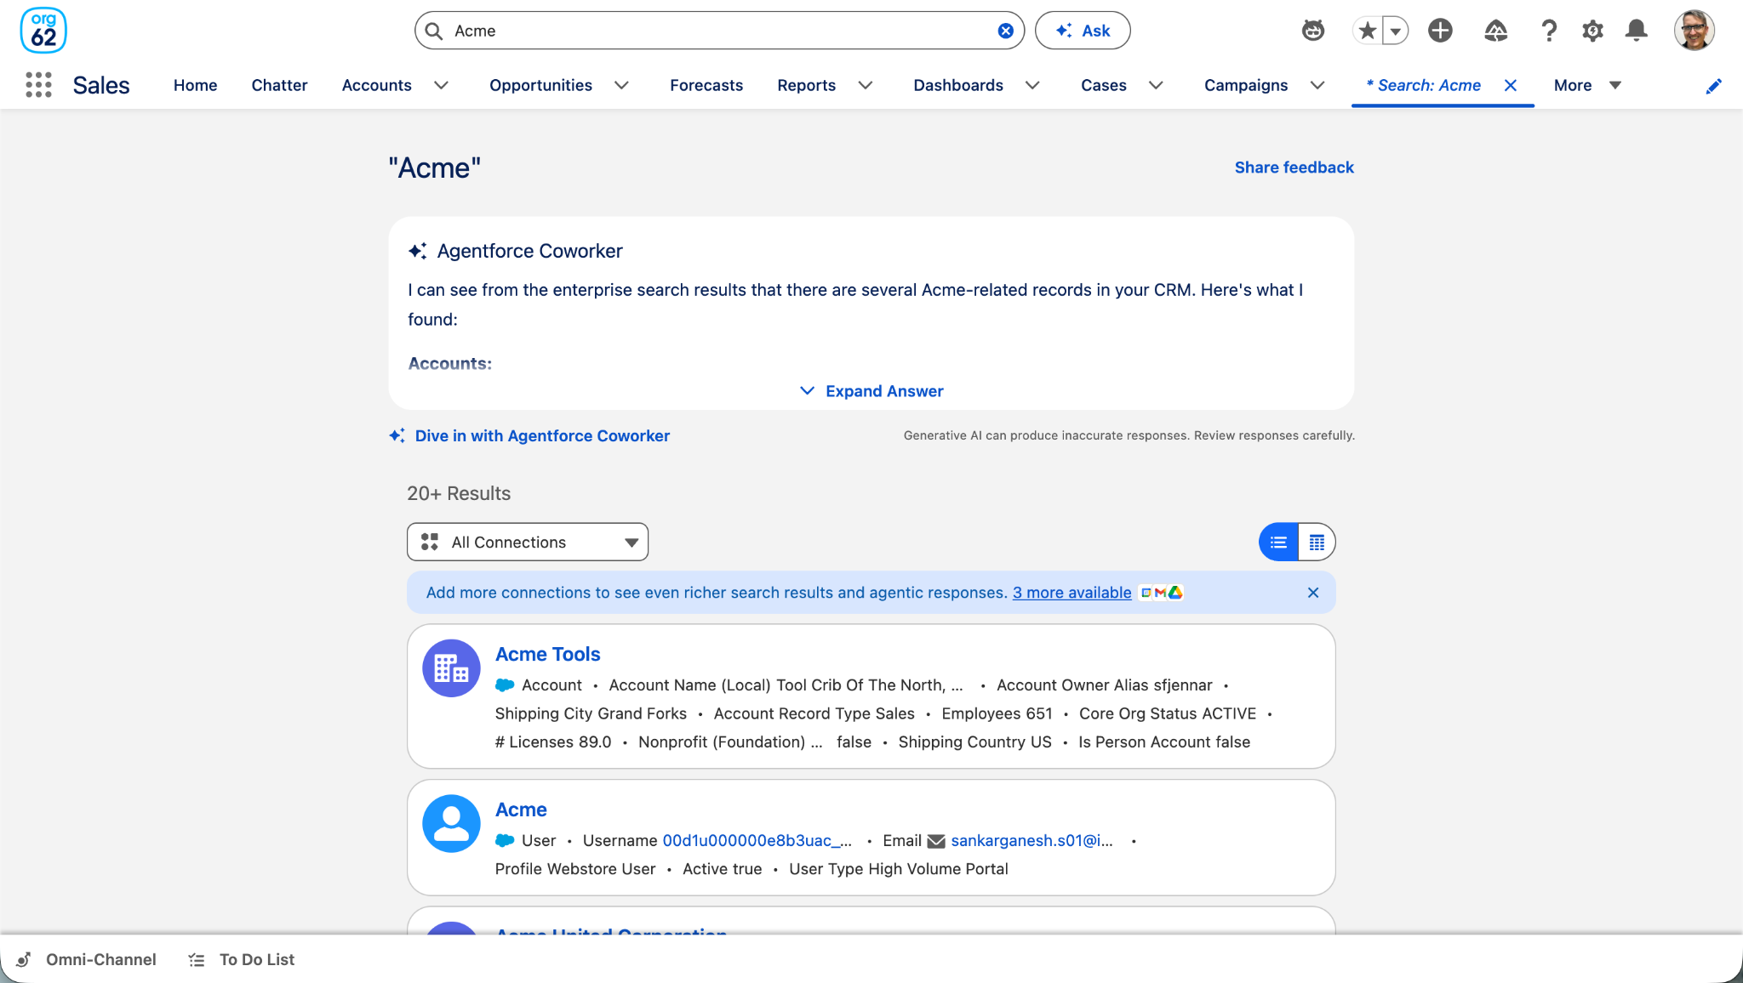Click Expand Answer
This screenshot has width=1743, height=983.
(871, 391)
